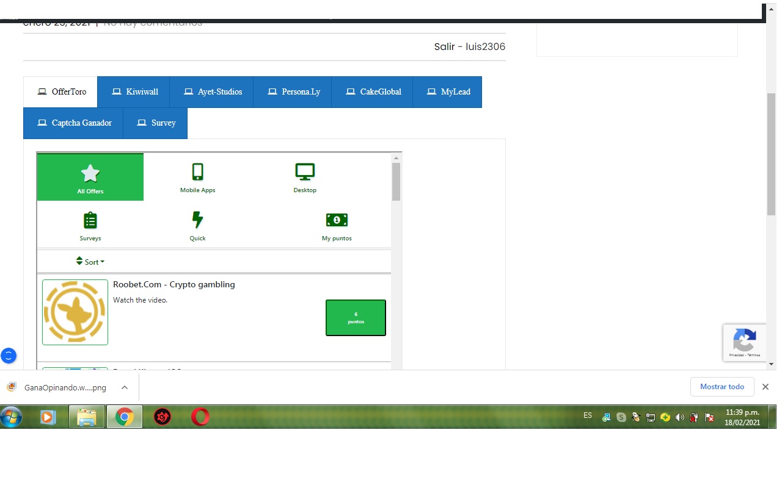Click the cartoon figure tray icon
782x488 pixels.
pyautogui.click(x=636, y=418)
